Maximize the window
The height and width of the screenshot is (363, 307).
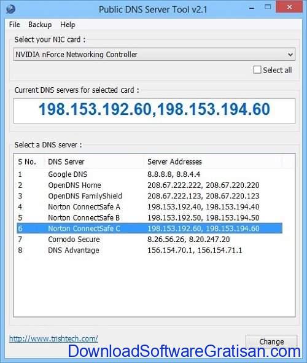click(x=268, y=7)
